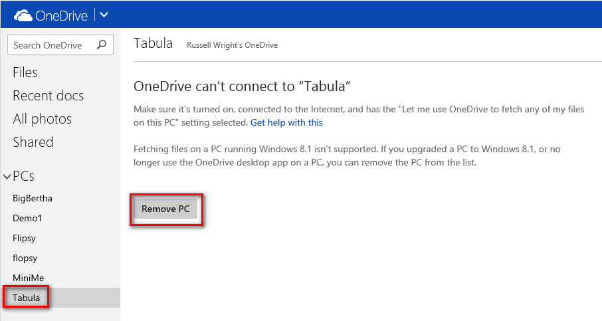The height and width of the screenshot is (321, 602).
Task: Open Recent docs in the sidebar
Action: pos(48,96)
